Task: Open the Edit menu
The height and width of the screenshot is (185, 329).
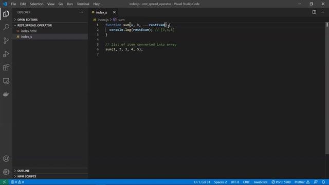Action: tap(23, 4)
